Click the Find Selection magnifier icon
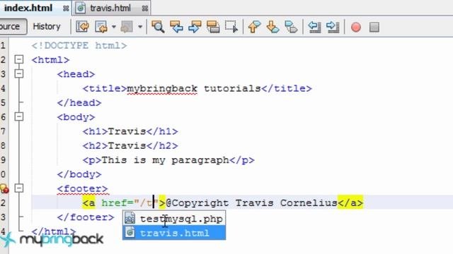Screen dimensions: 453x254 coord(158,27)
